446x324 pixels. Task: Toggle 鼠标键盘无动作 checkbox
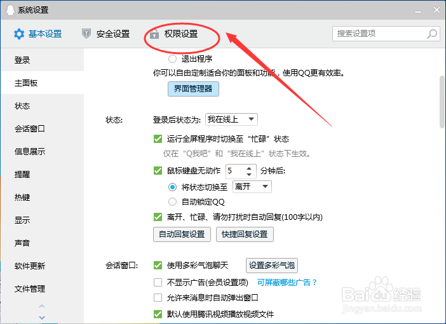pyautogui.click(x=158, y=170)
